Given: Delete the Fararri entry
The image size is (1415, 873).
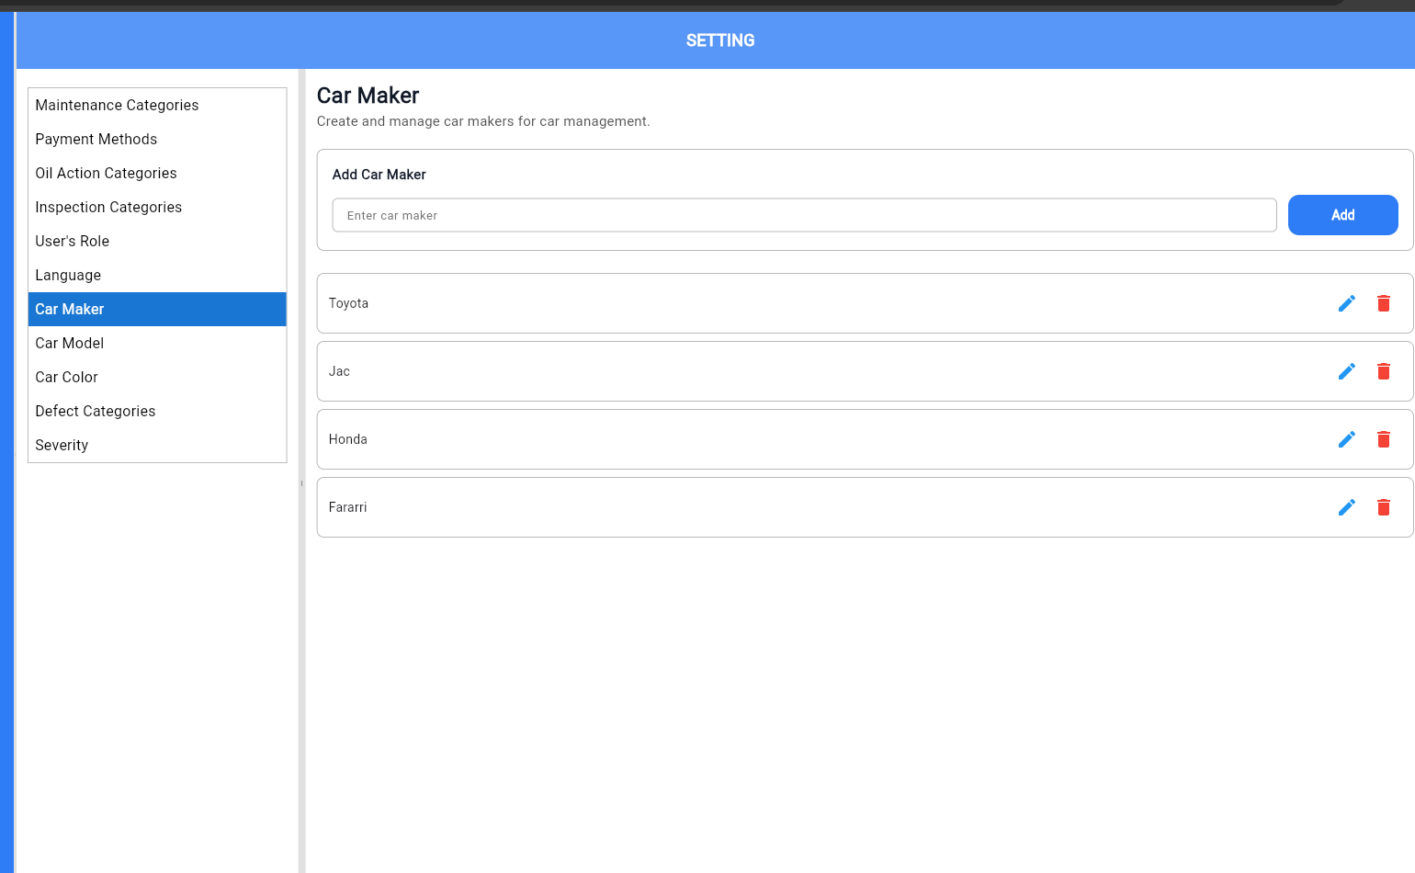Looking at the screenshot, I should point(1383,507).
